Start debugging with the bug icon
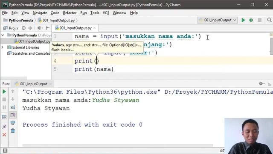This screenshot has width=273, height=154. point(251,20)
